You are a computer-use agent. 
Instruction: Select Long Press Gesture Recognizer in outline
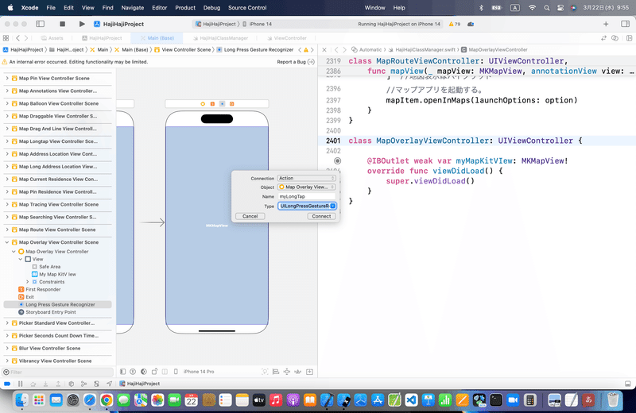point(57,304)
